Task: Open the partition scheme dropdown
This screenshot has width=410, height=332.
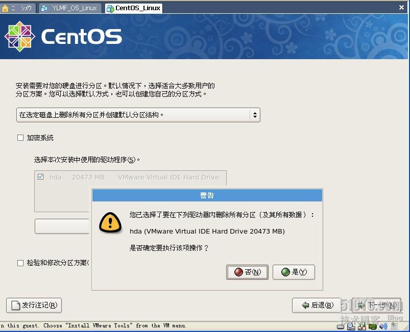Action: click(138, 115)
